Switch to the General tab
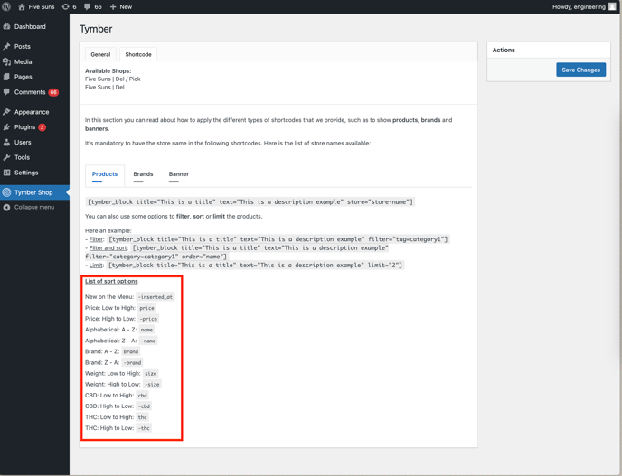This screenshot has height=476, width=622. 100,55
